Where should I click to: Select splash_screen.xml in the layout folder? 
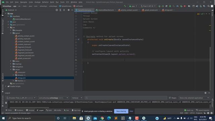(x=24, y=58)
